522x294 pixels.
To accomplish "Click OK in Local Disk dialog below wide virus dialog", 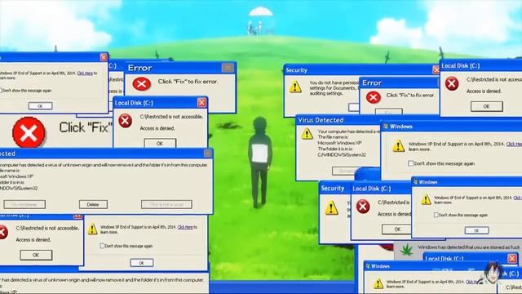I will point(36,255).
